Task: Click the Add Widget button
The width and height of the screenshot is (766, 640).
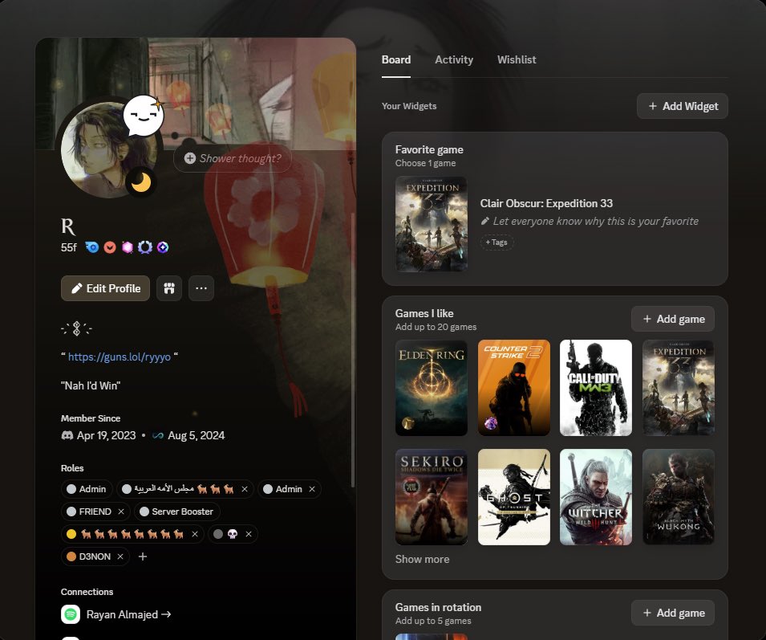Action: coord(682,106)
